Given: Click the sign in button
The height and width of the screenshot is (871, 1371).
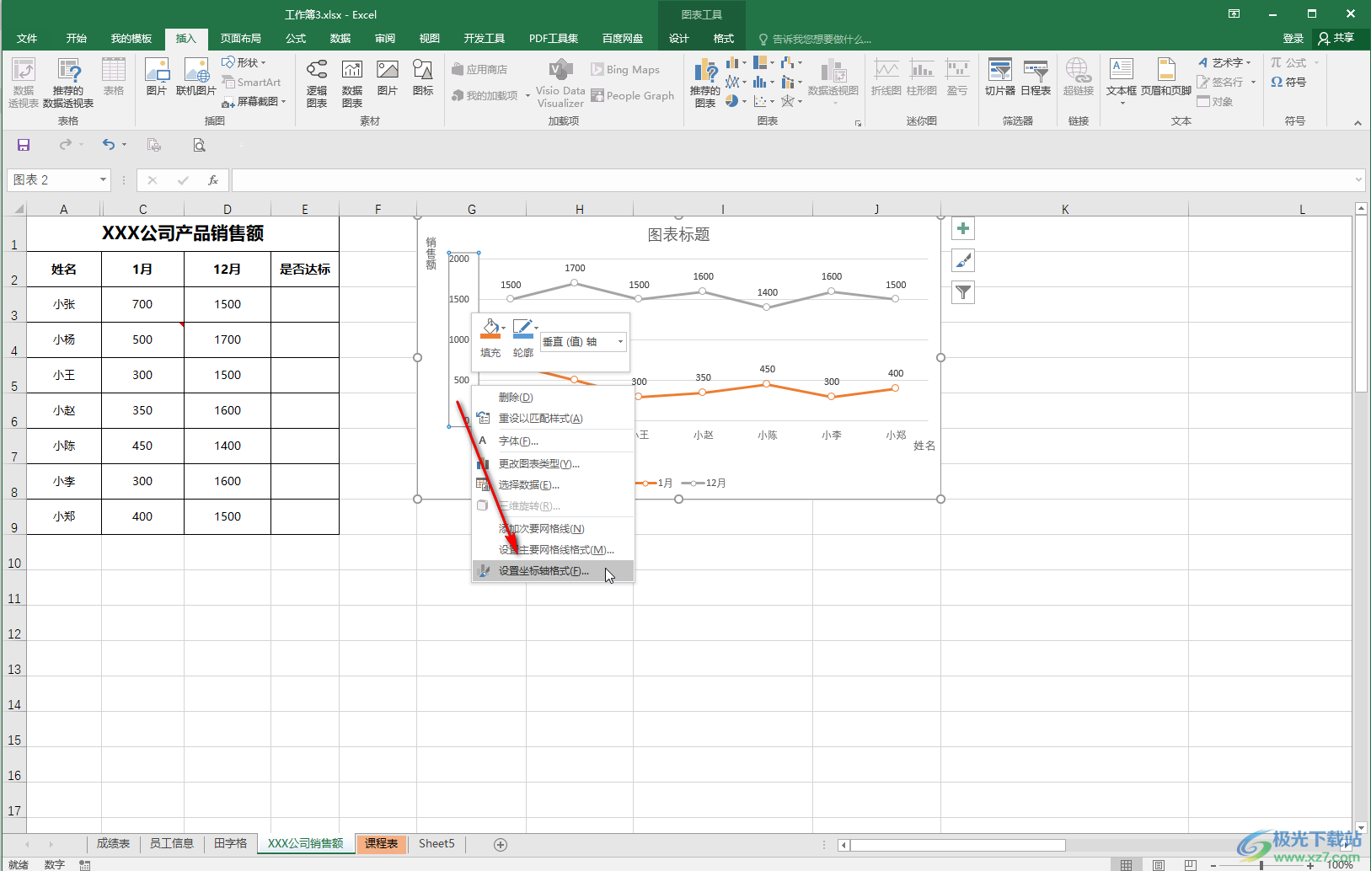Looking at the screenshot, I should [1293, 39].
